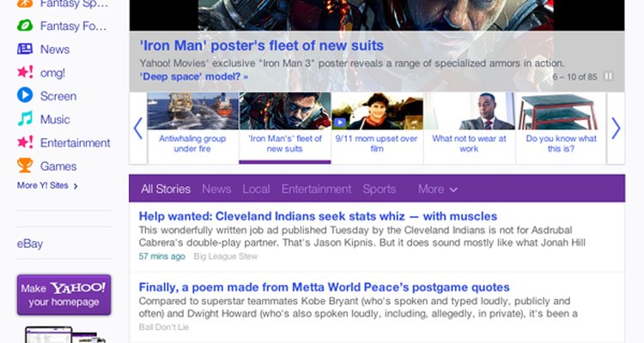Open the Screen site link
Viewport: 644px width, 343px height.
(x=58, y=96)
